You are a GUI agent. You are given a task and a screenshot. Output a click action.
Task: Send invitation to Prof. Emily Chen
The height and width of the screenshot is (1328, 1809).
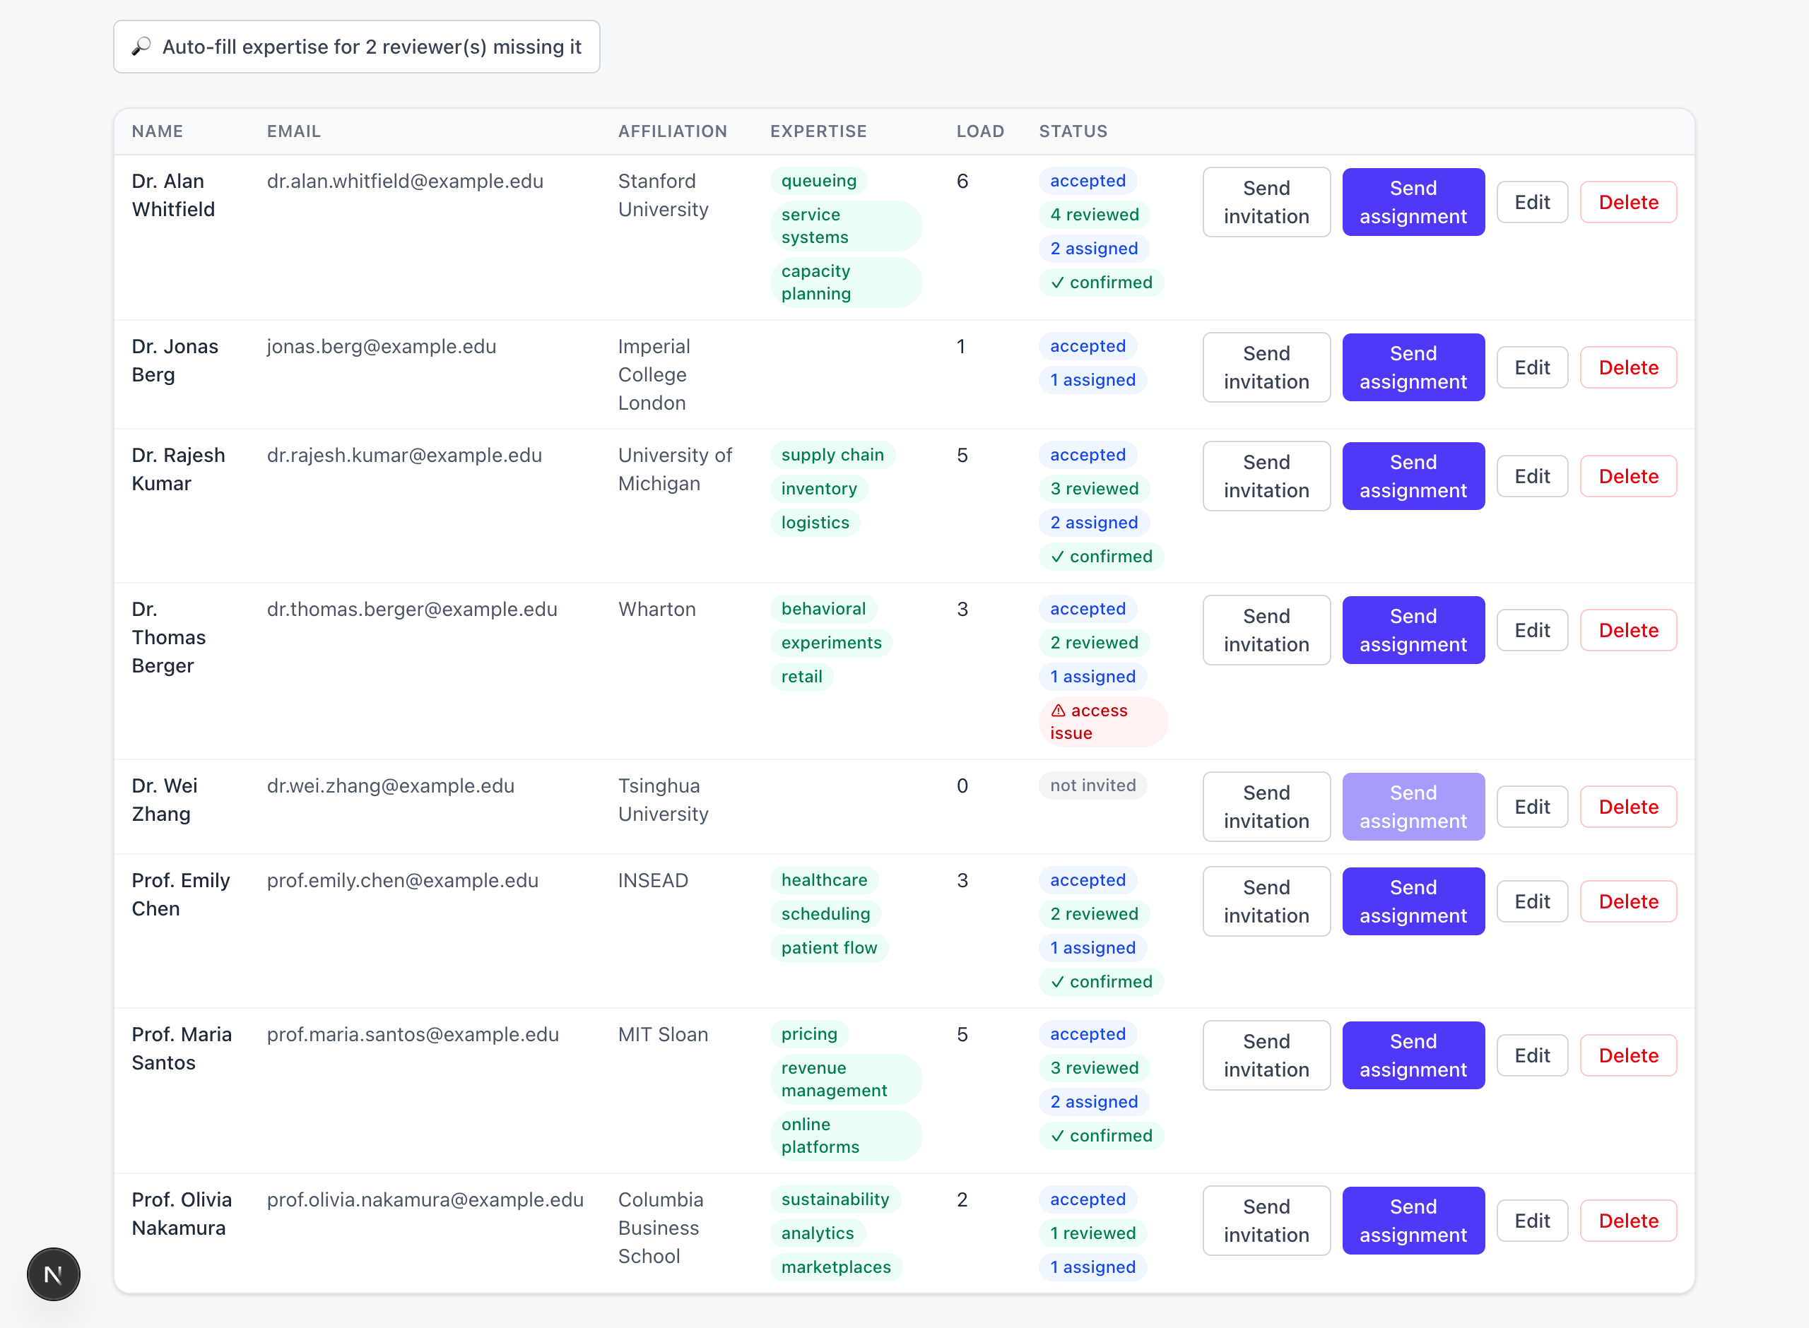(1266, 901)
